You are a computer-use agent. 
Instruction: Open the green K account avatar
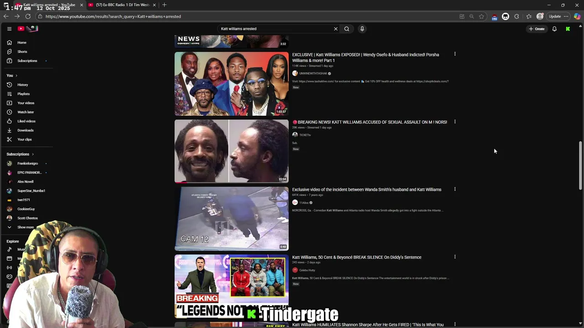[568, 29]
